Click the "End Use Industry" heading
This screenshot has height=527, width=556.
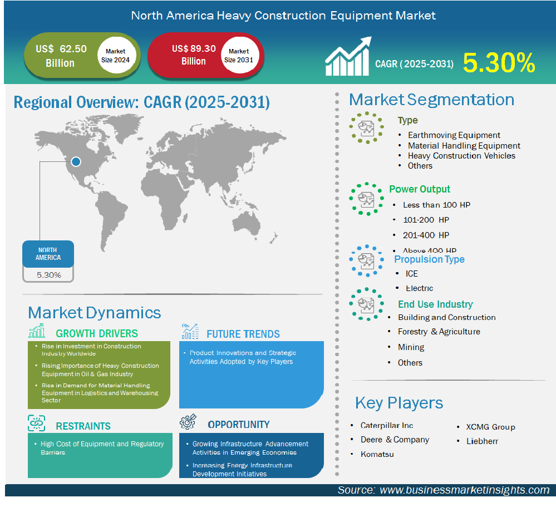[435, 304]
